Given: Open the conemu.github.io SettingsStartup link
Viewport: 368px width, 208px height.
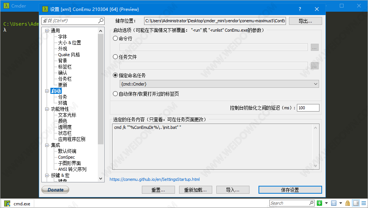Looking at the screenshot, I should [154, 179].
